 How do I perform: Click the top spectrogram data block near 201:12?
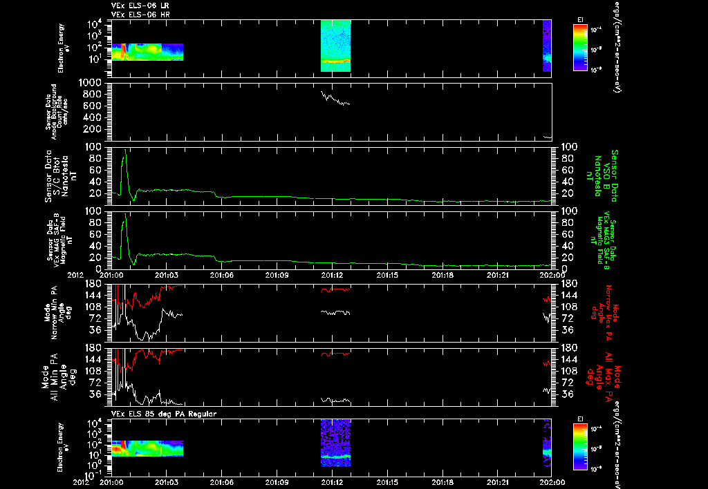point(335,46)
